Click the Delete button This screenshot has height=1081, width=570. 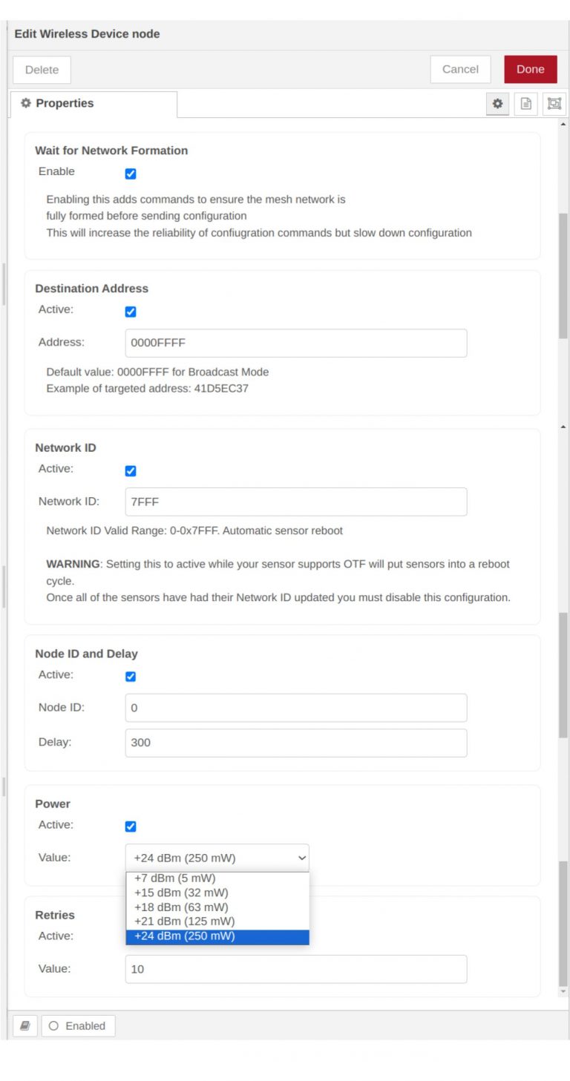tap(42, 69)
